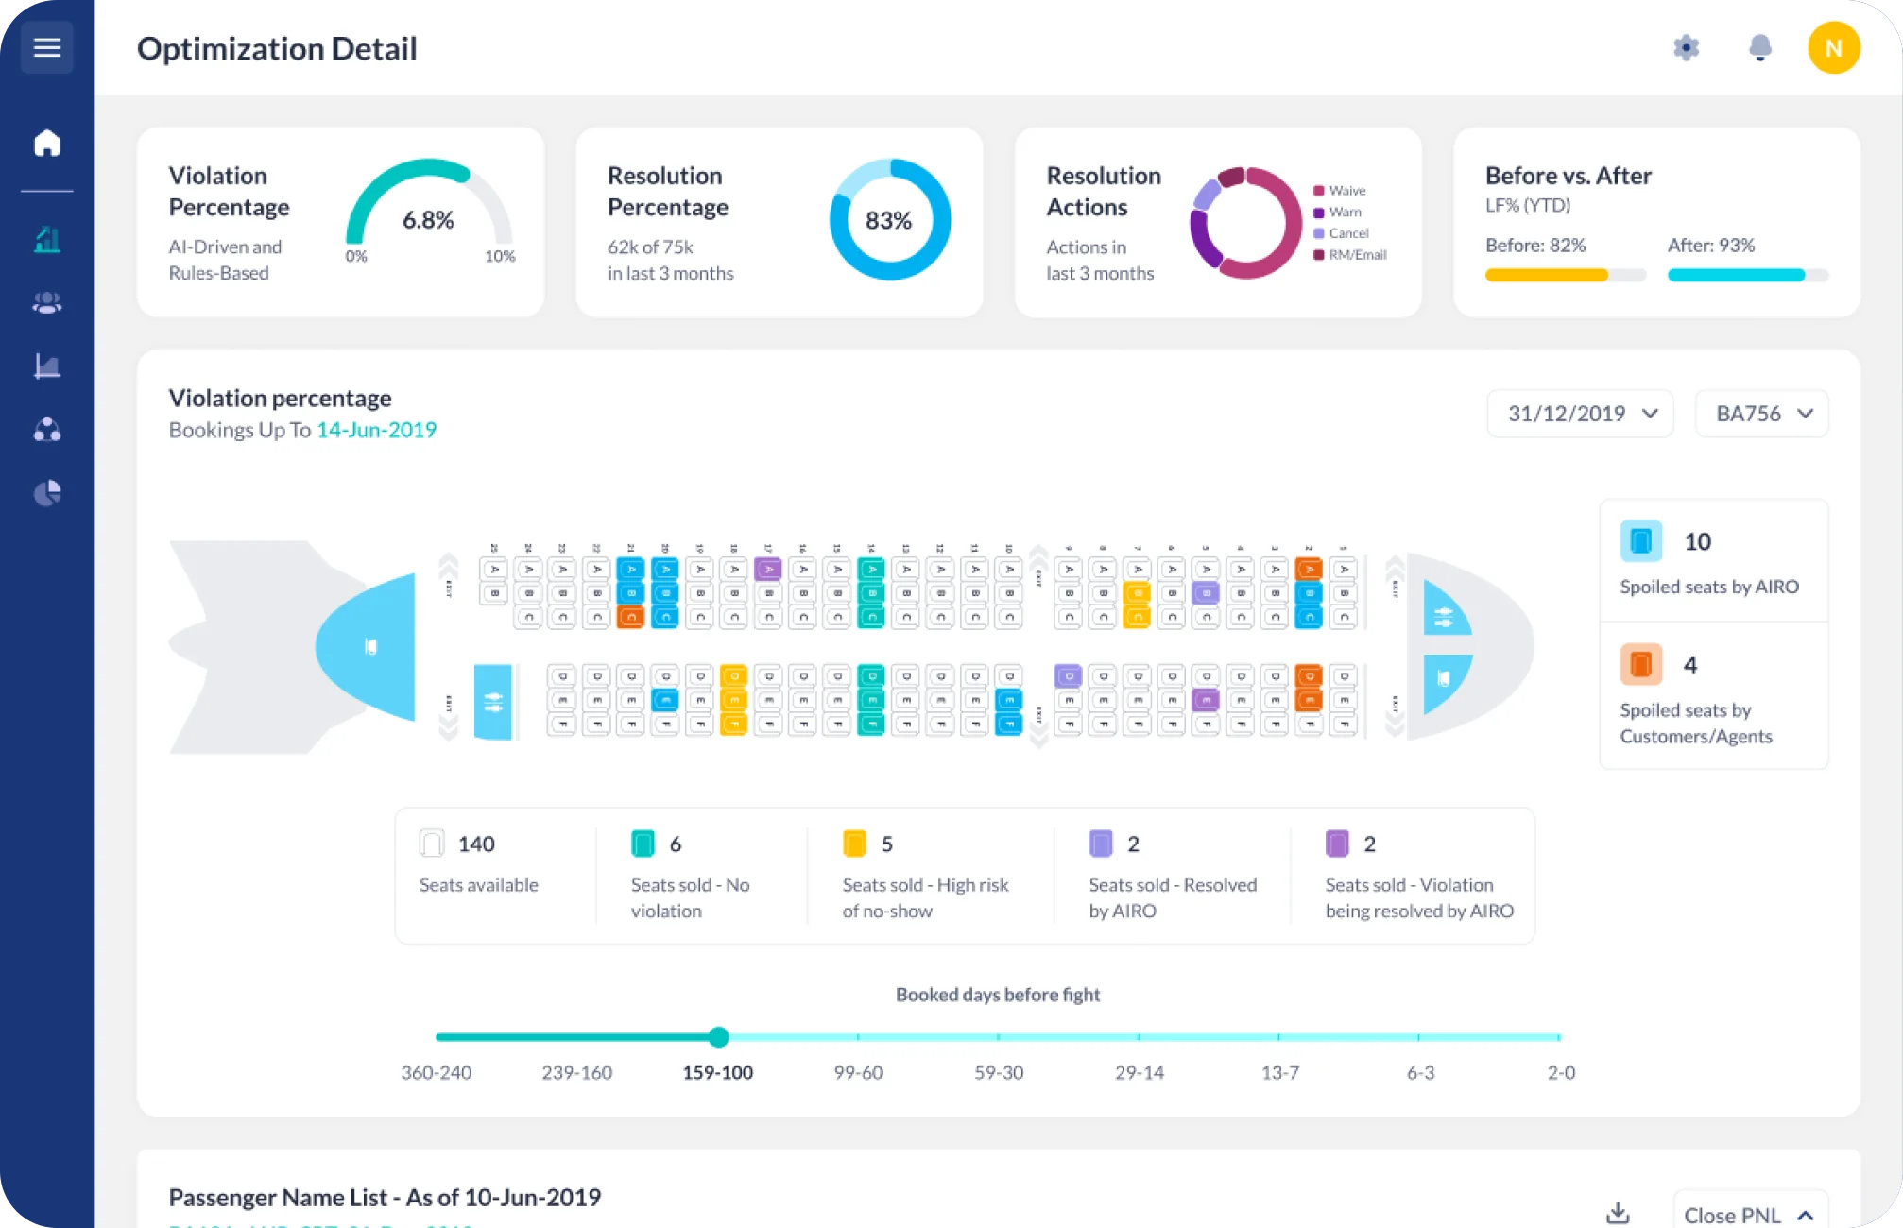1903x1228 pixels.
Task: Open the three-circles network sidebar icon
Action: click(47, 430)
